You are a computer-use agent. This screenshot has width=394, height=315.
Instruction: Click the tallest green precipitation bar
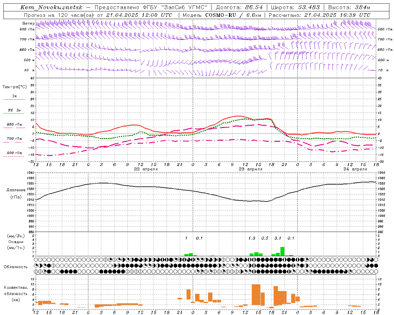coord(282,251)
